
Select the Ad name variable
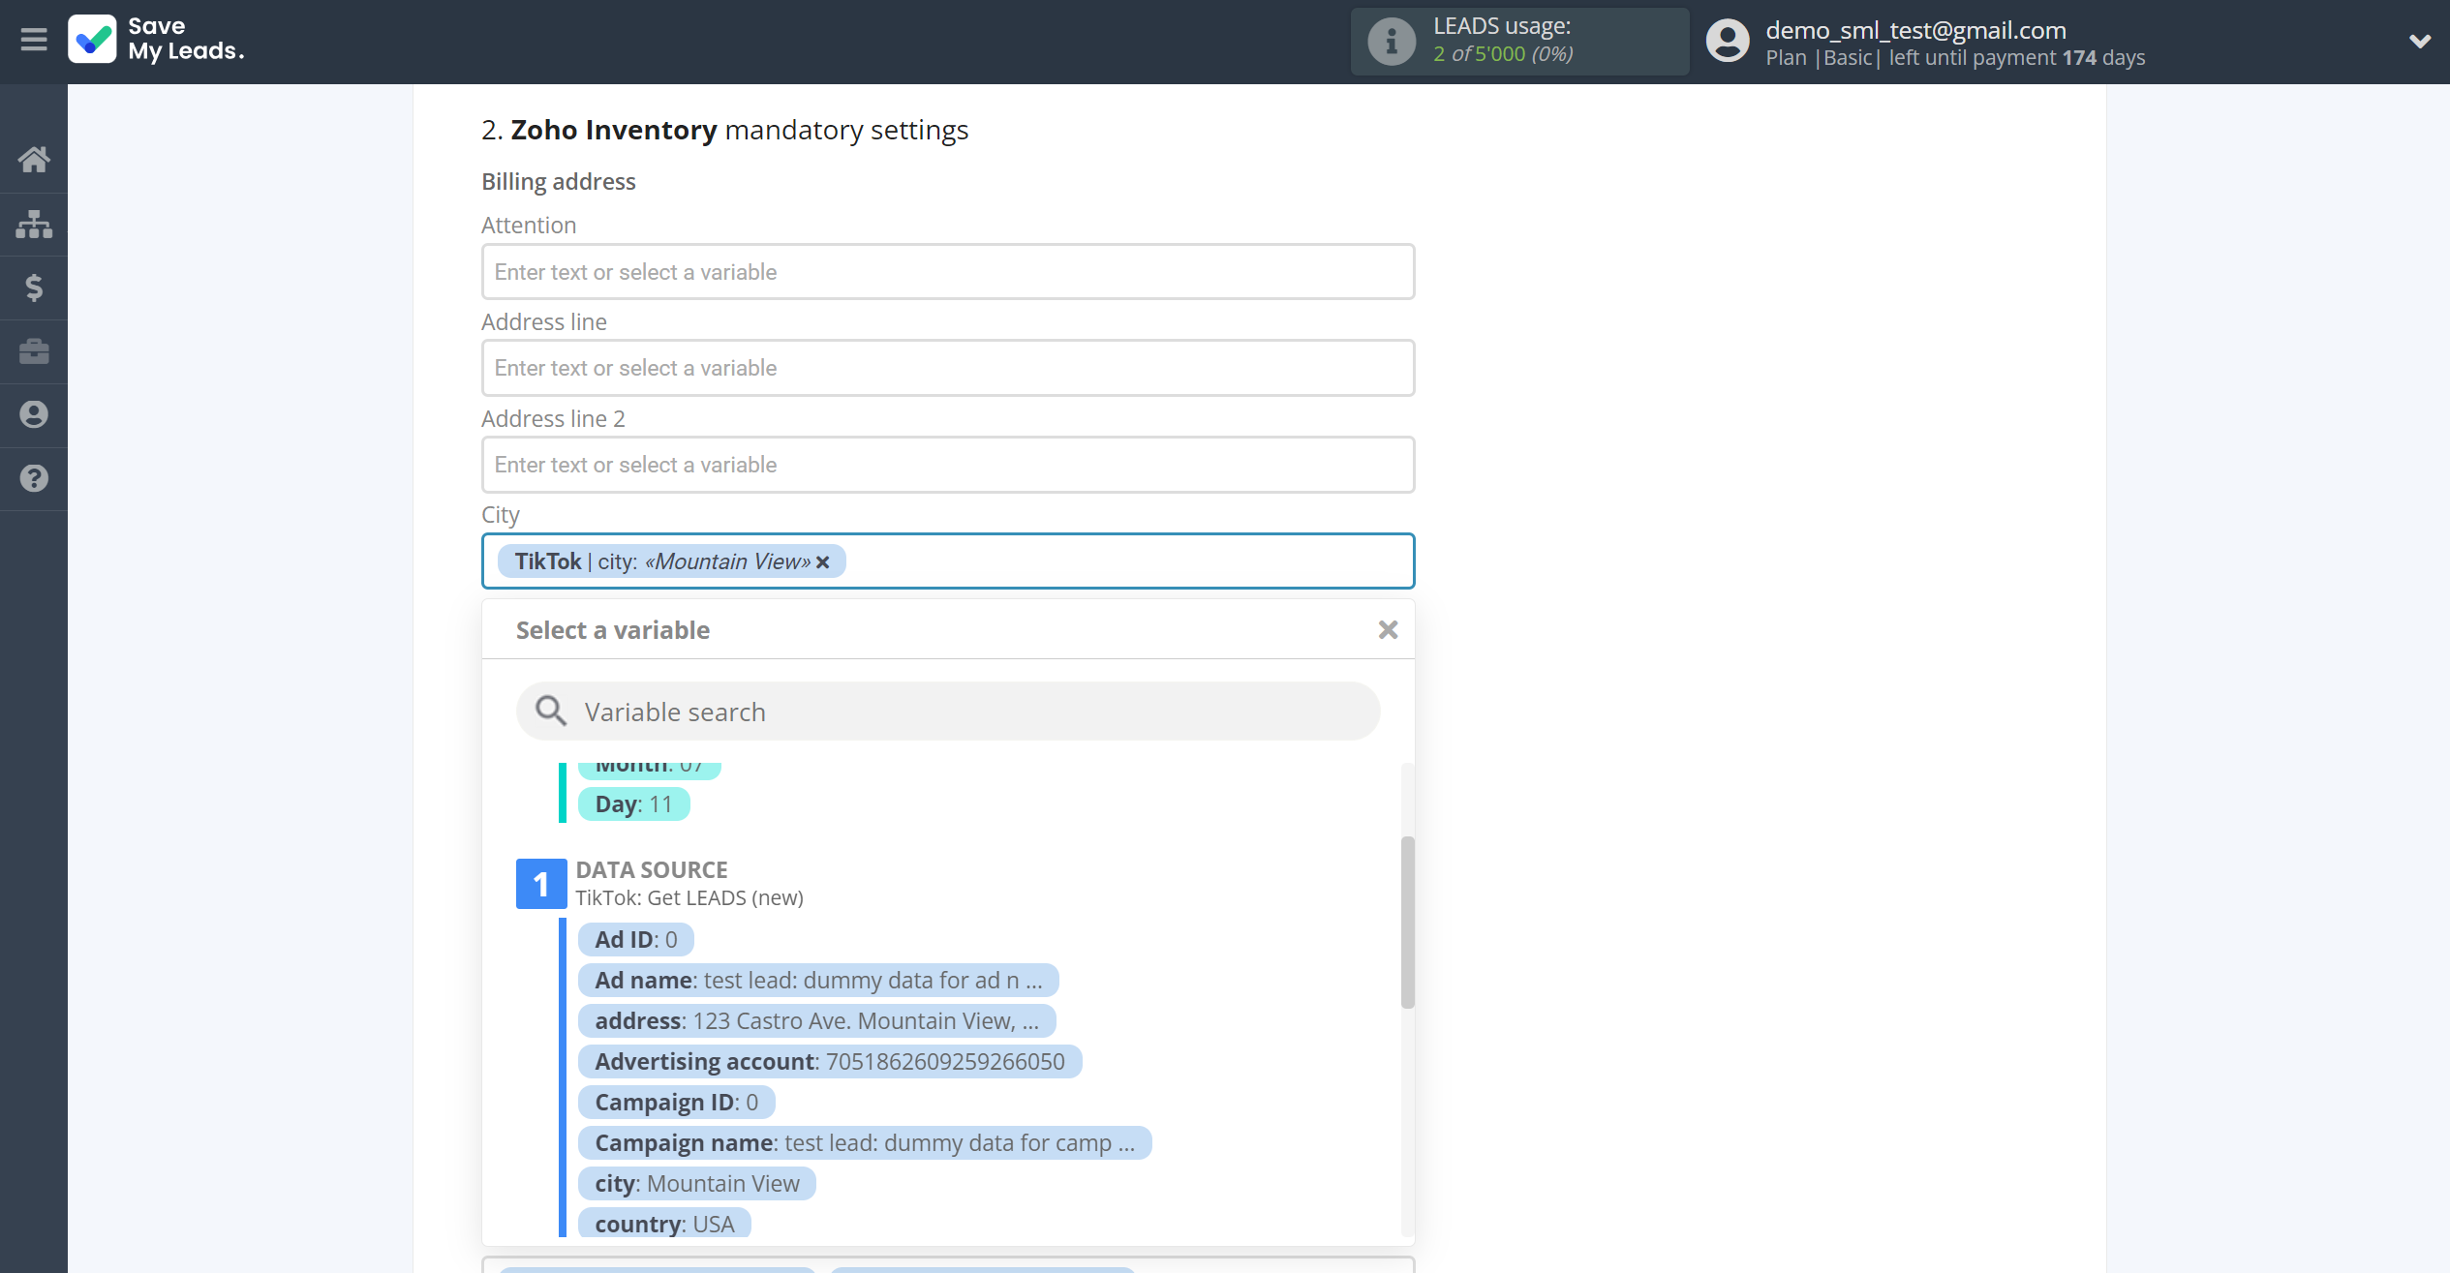click(818, 981)
